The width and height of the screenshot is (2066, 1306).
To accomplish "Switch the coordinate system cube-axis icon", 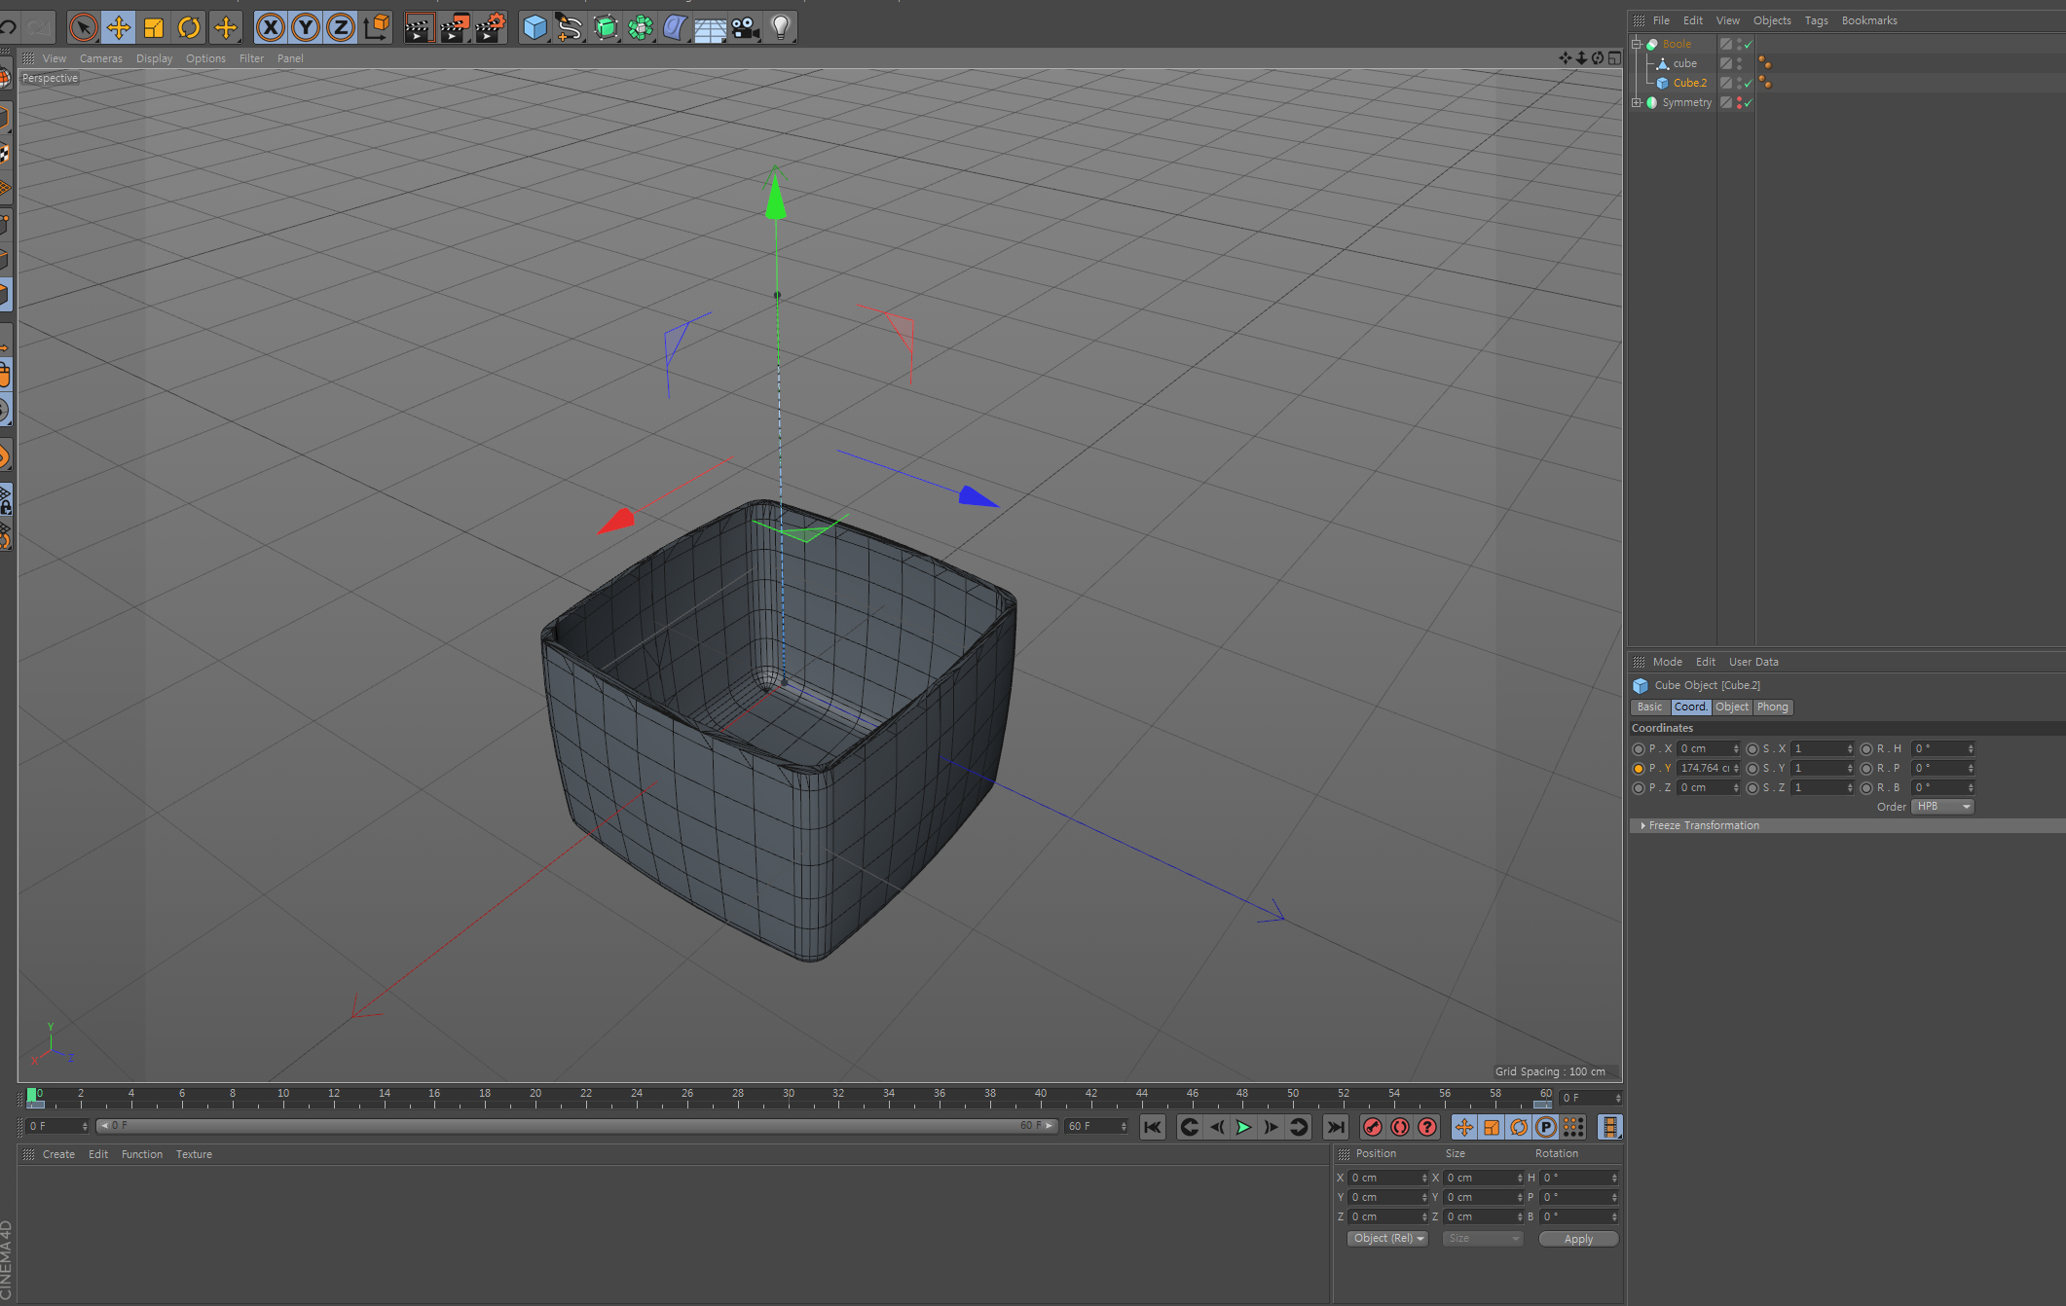I will point(377,28).
